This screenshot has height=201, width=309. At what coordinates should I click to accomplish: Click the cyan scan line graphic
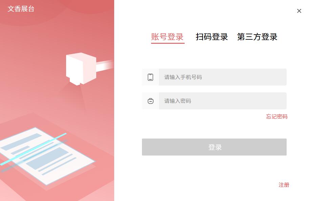click(x=33, y=149)
